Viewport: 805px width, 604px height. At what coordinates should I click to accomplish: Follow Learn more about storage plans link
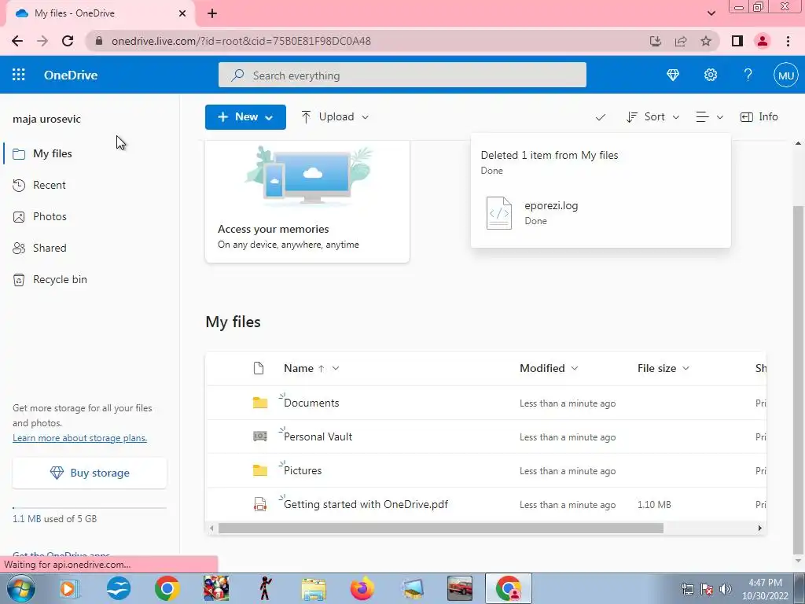coord(79,438)
